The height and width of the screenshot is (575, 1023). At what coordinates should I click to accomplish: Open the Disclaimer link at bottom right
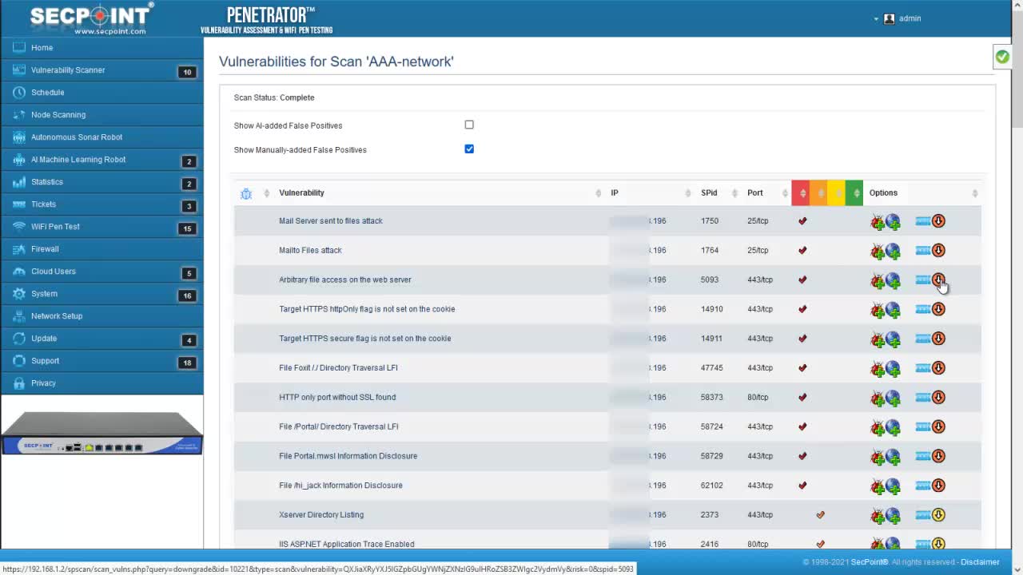click(x=980, y=561)
